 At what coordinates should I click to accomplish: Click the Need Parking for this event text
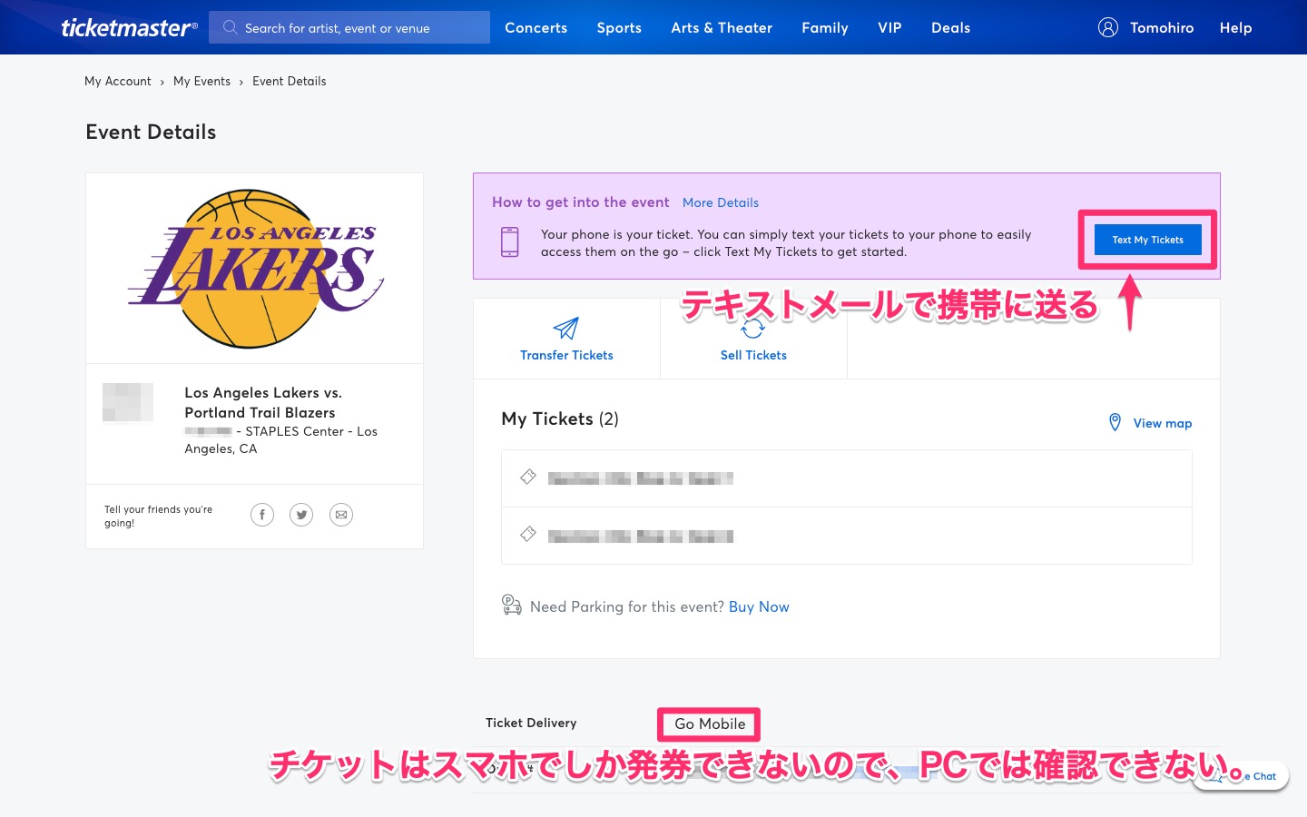point(627,606)
